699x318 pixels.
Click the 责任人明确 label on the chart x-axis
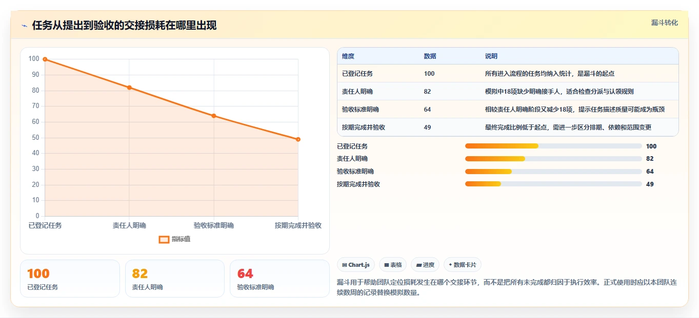point(129,225)
